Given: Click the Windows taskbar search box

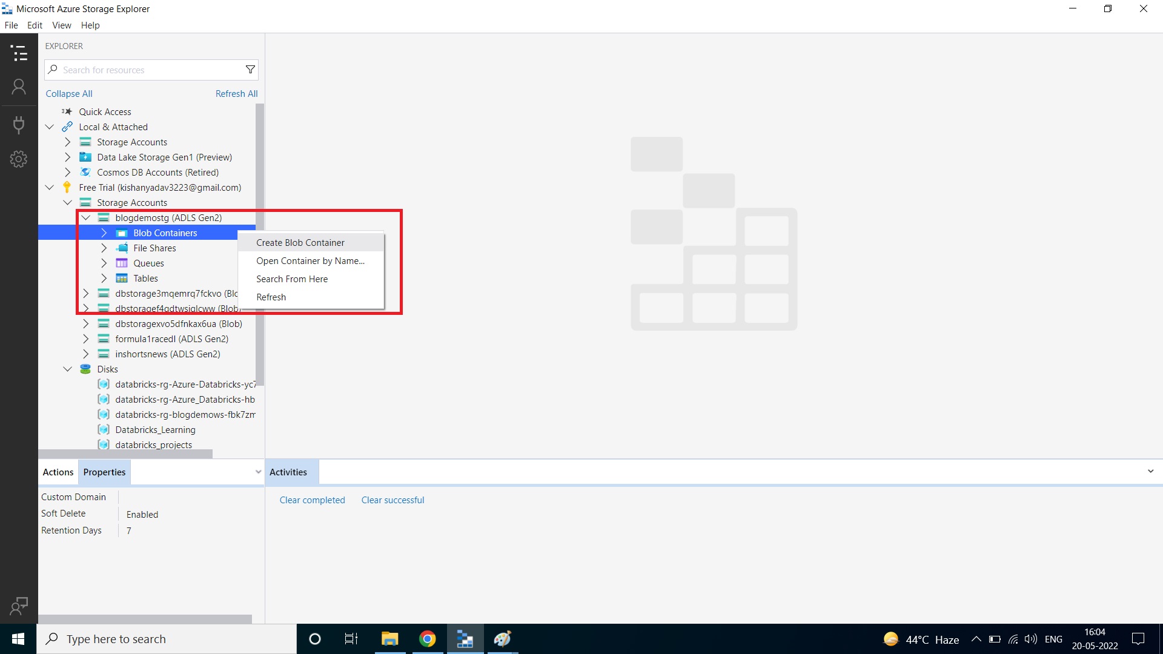Looking at the screenshot, I should click(167, 639).
